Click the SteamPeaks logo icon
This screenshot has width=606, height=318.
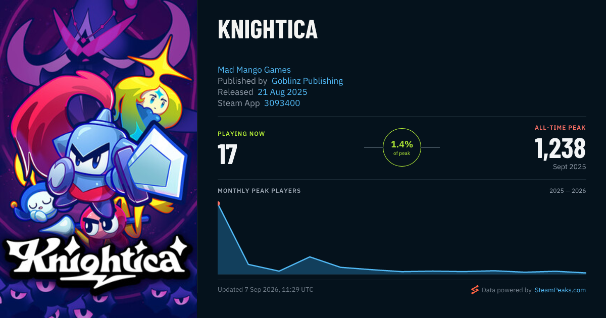(x=475, y=290)
